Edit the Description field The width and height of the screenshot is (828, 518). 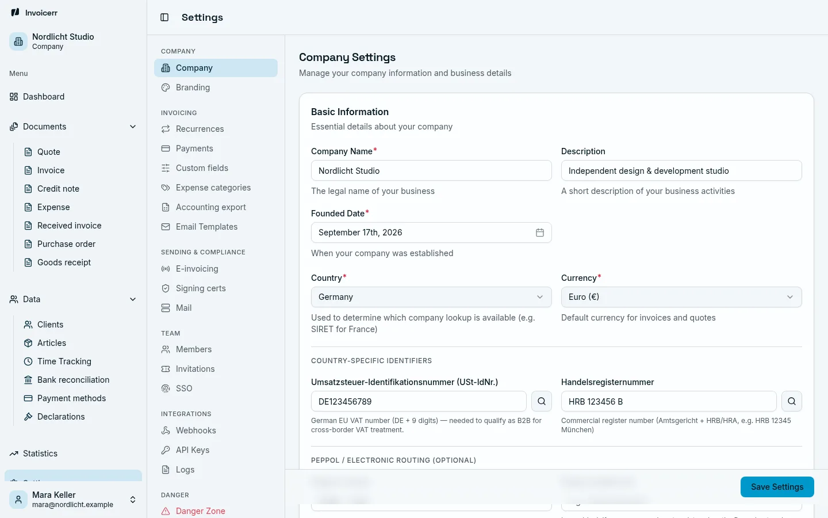coord(681,170)
